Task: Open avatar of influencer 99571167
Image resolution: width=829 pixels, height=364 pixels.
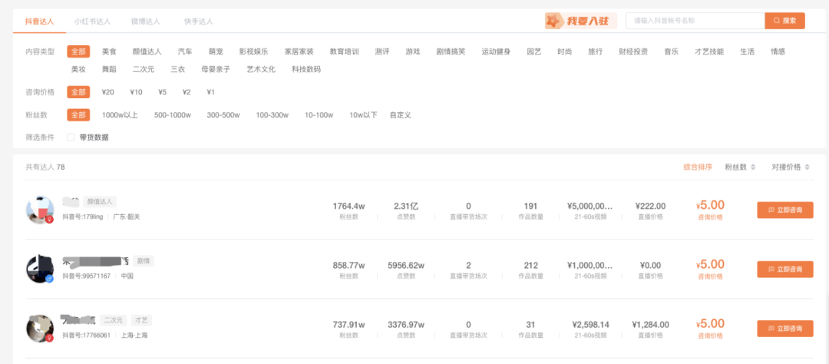Action: click(x=40, y=269)
